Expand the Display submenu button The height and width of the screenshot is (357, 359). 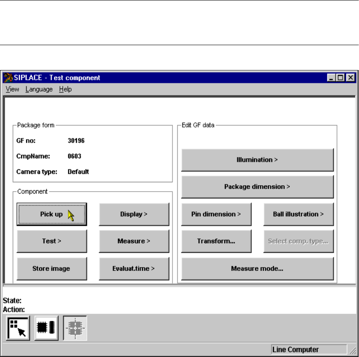click(134, 214)
